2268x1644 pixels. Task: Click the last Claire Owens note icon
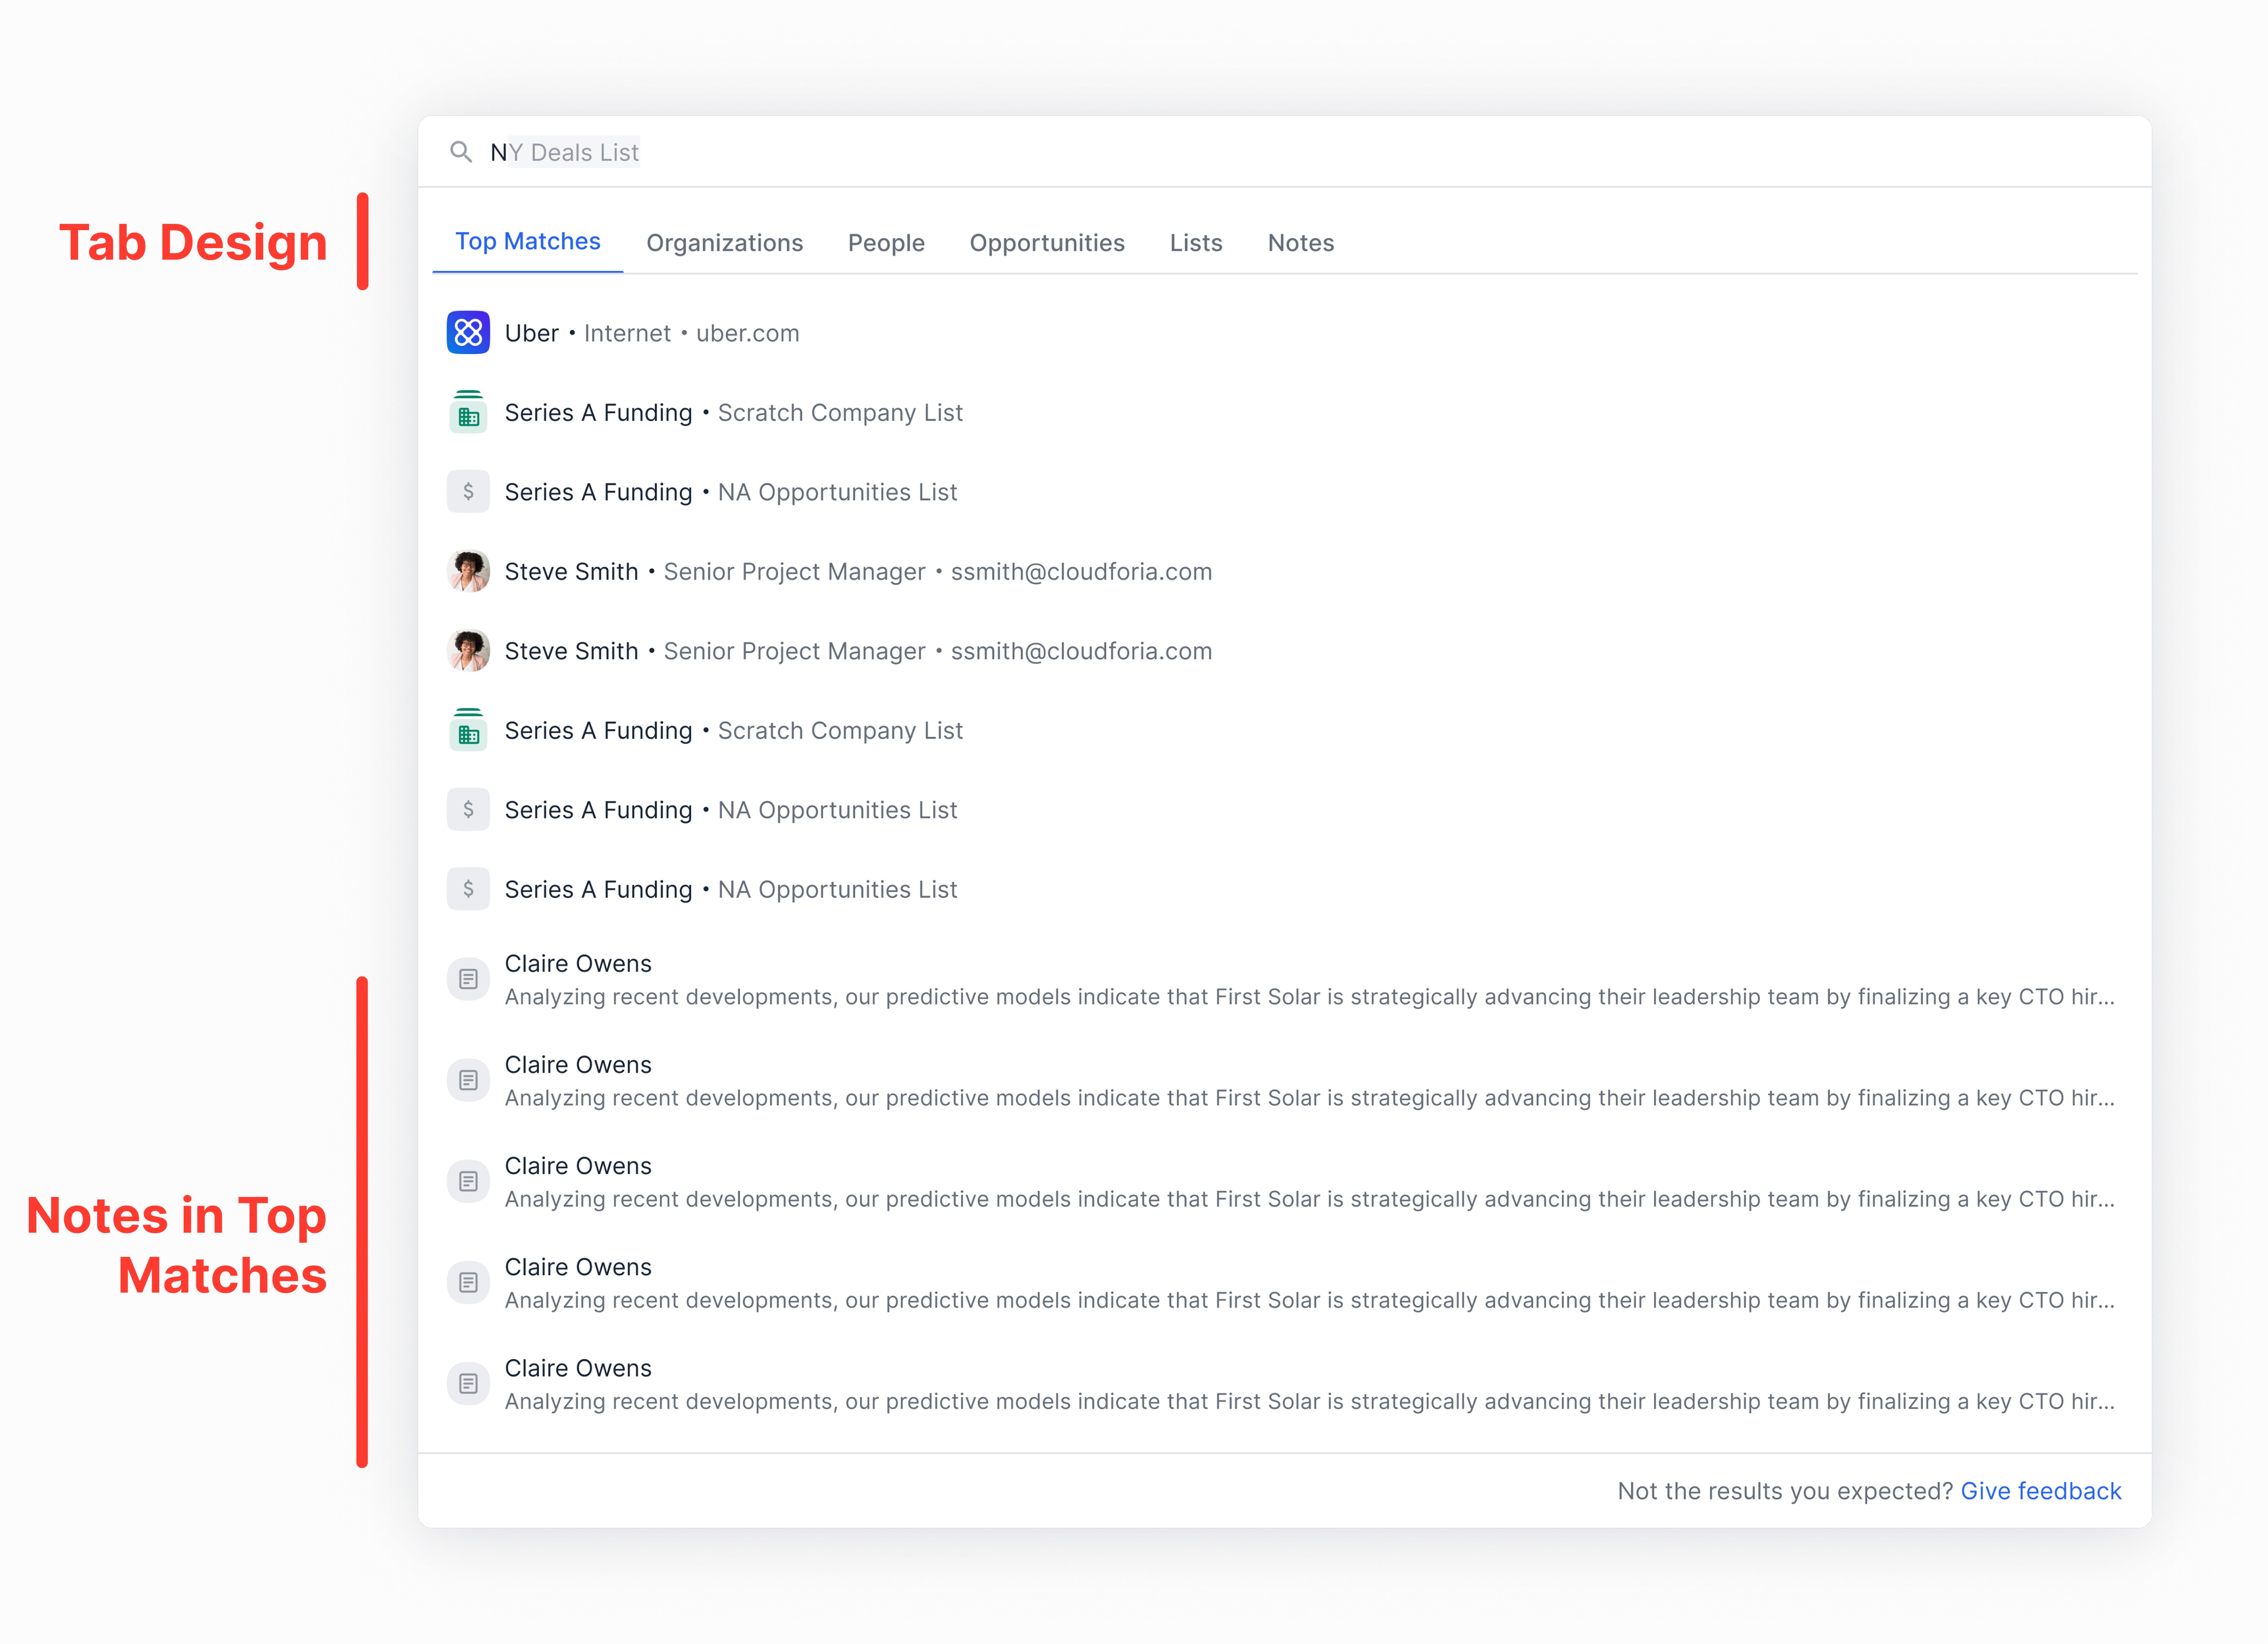coord(468,1384)
